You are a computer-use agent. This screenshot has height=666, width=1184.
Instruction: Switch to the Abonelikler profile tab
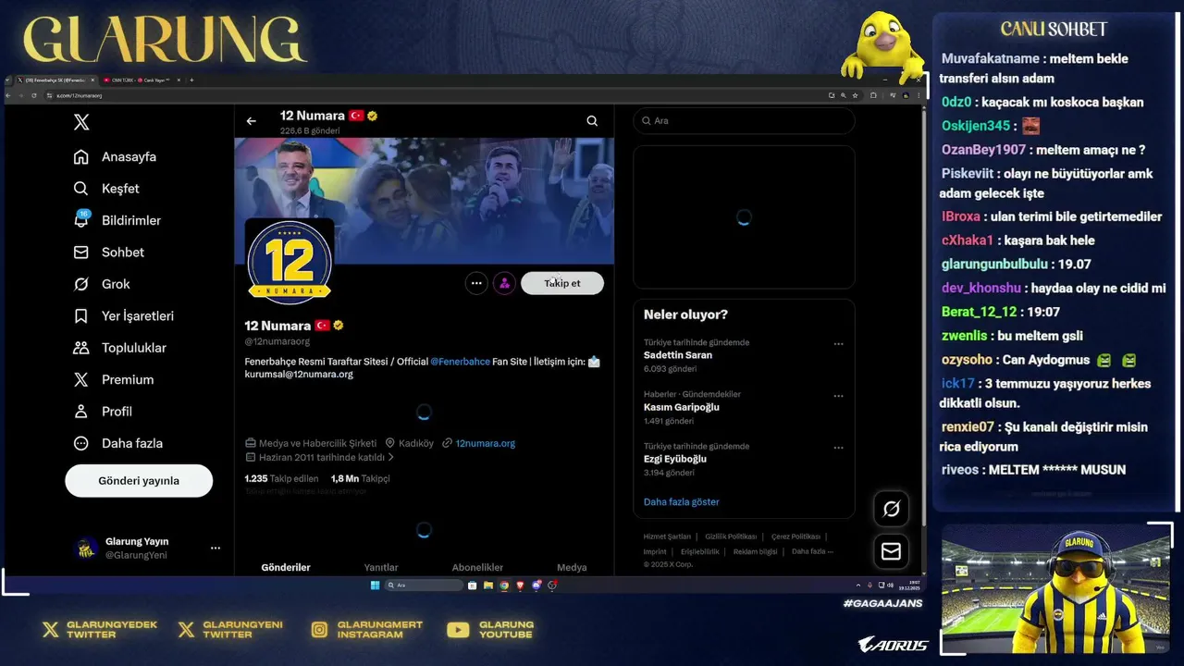coord(477,567)
